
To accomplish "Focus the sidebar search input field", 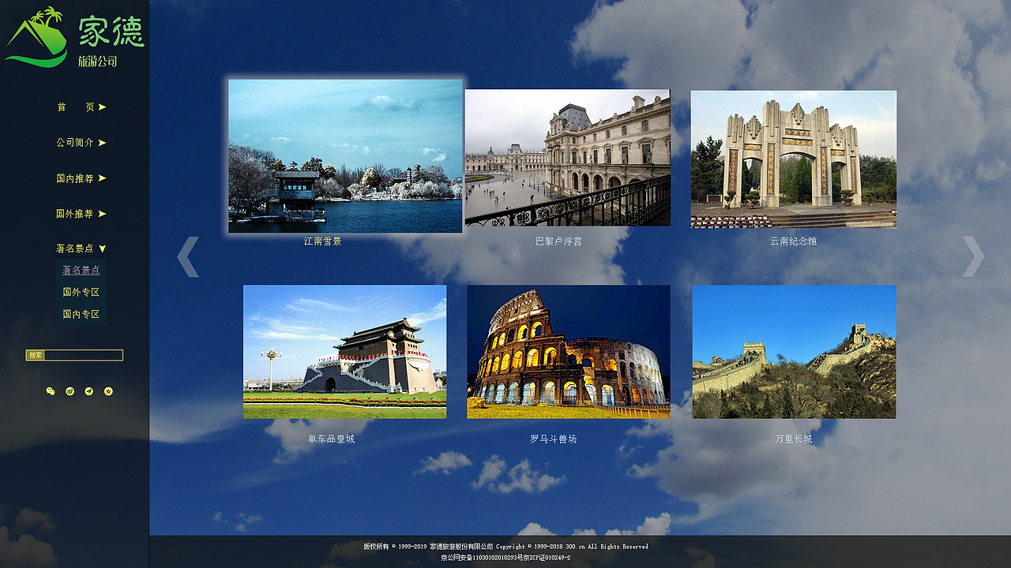I will 84,355.
